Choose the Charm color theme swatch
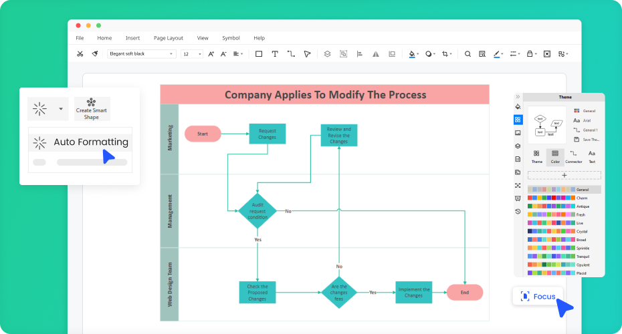This screenshot has height=334, width=622. [x=551, y=198]
